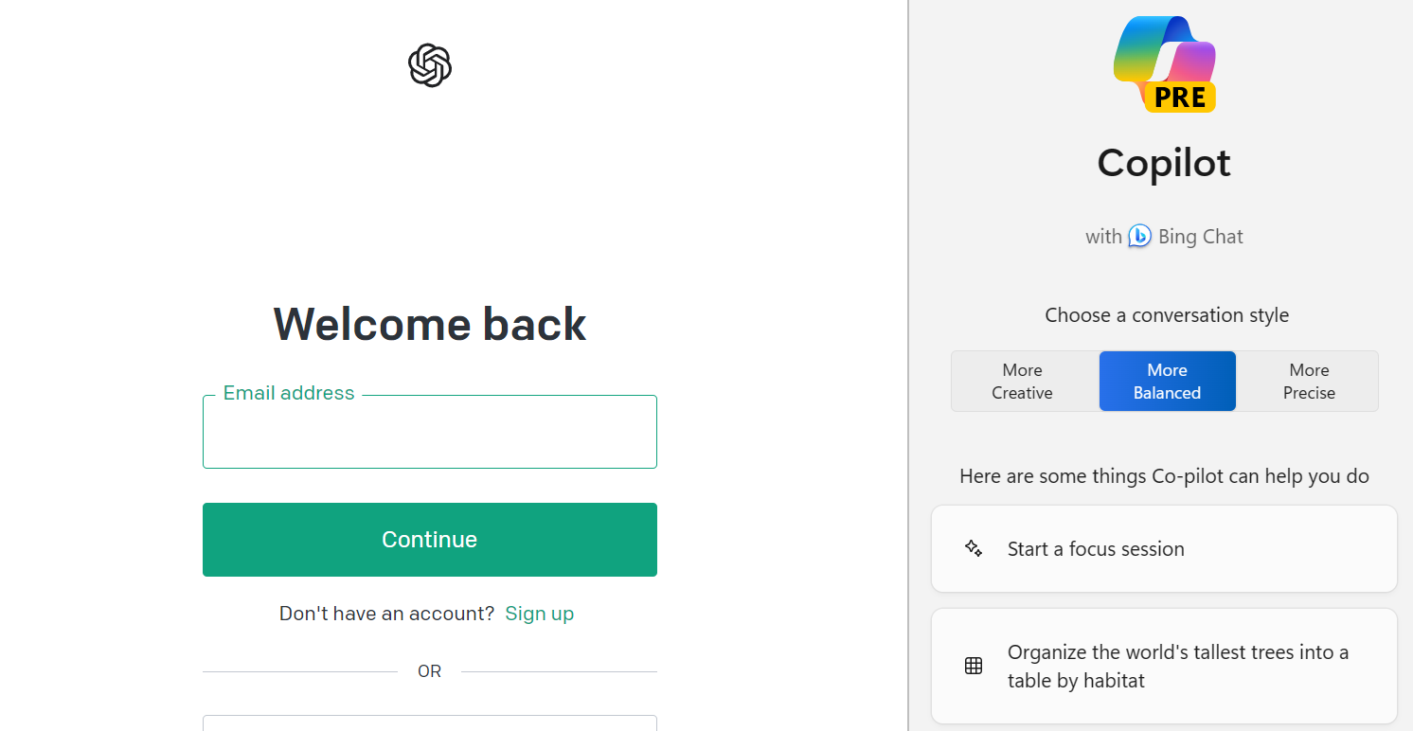The width and height of the screenshot is (1413, 731).
Task: Click the Copilot title text
Action: click(1164, 163)
